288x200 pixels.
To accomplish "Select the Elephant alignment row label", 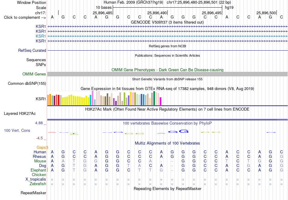I will click(x=38, y=170).
